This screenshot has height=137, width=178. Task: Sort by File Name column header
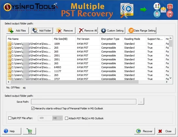coord(30,39)
